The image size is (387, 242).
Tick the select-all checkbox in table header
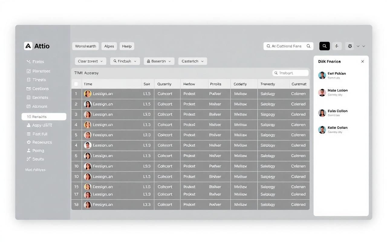coord(76,84)
